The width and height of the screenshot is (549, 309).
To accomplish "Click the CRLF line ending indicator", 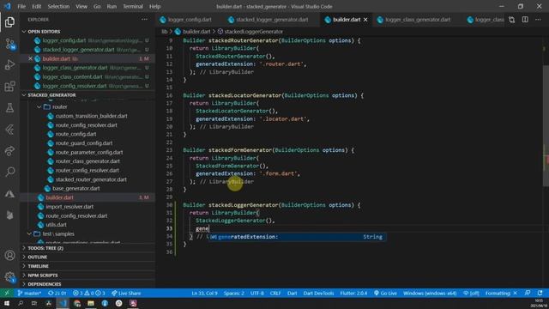I will click(x=275, y=293).
